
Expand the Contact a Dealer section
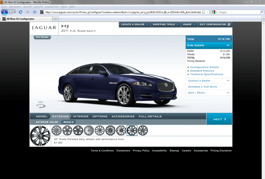(209, 81)
